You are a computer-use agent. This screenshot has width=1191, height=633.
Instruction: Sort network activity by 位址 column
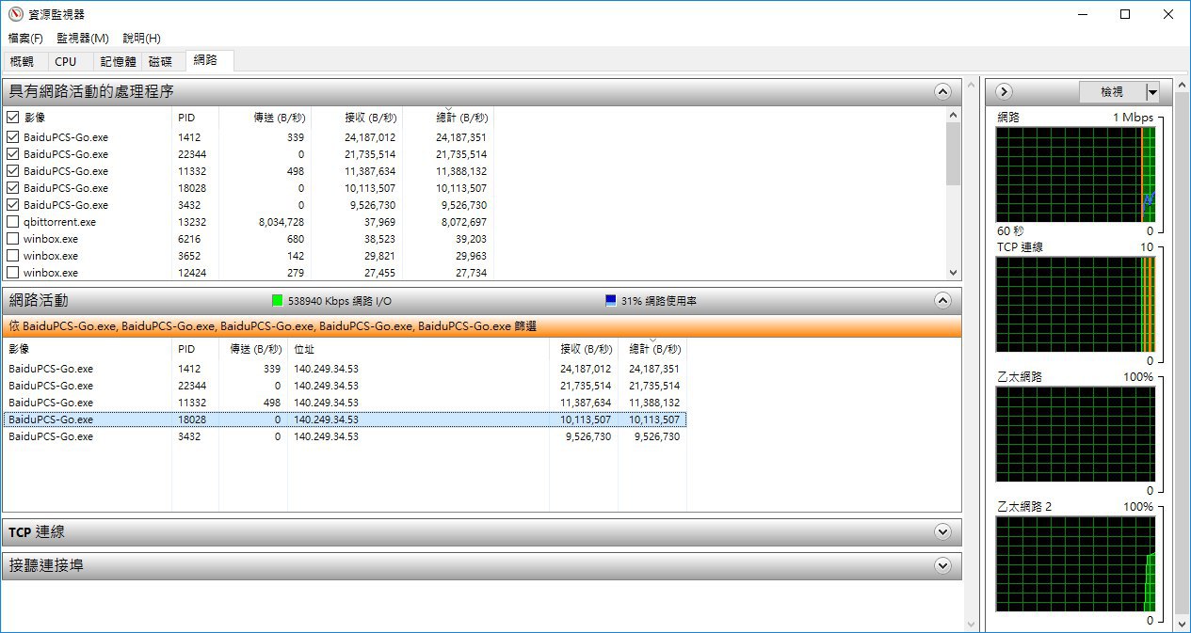pos(418,349)
